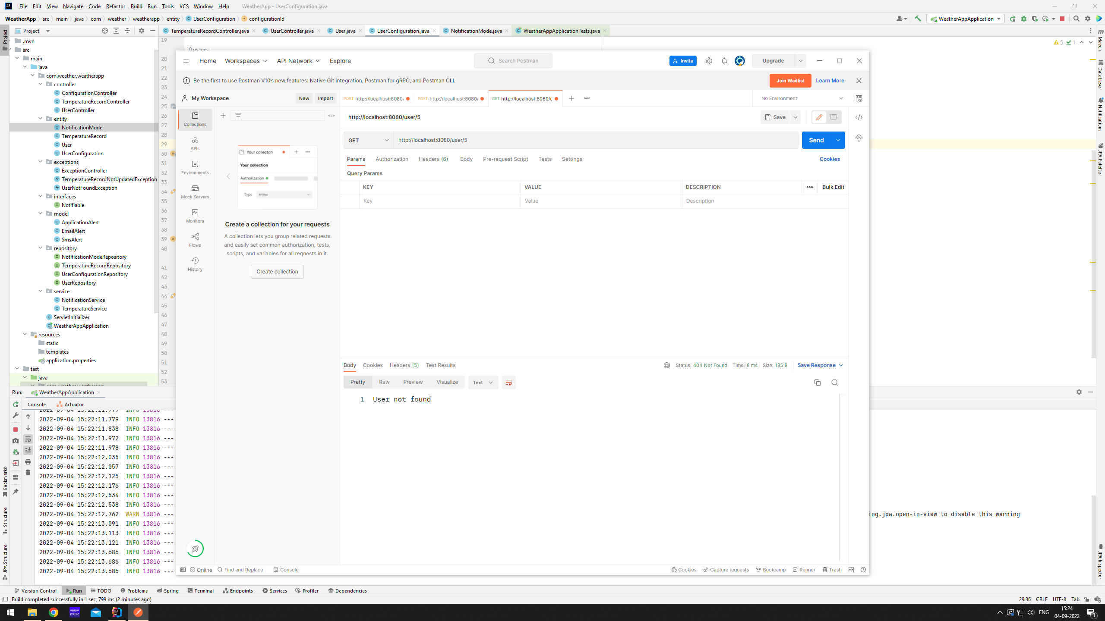Click the Create collection button
This screenshot has width=1105, height=621.
(277, 272)
